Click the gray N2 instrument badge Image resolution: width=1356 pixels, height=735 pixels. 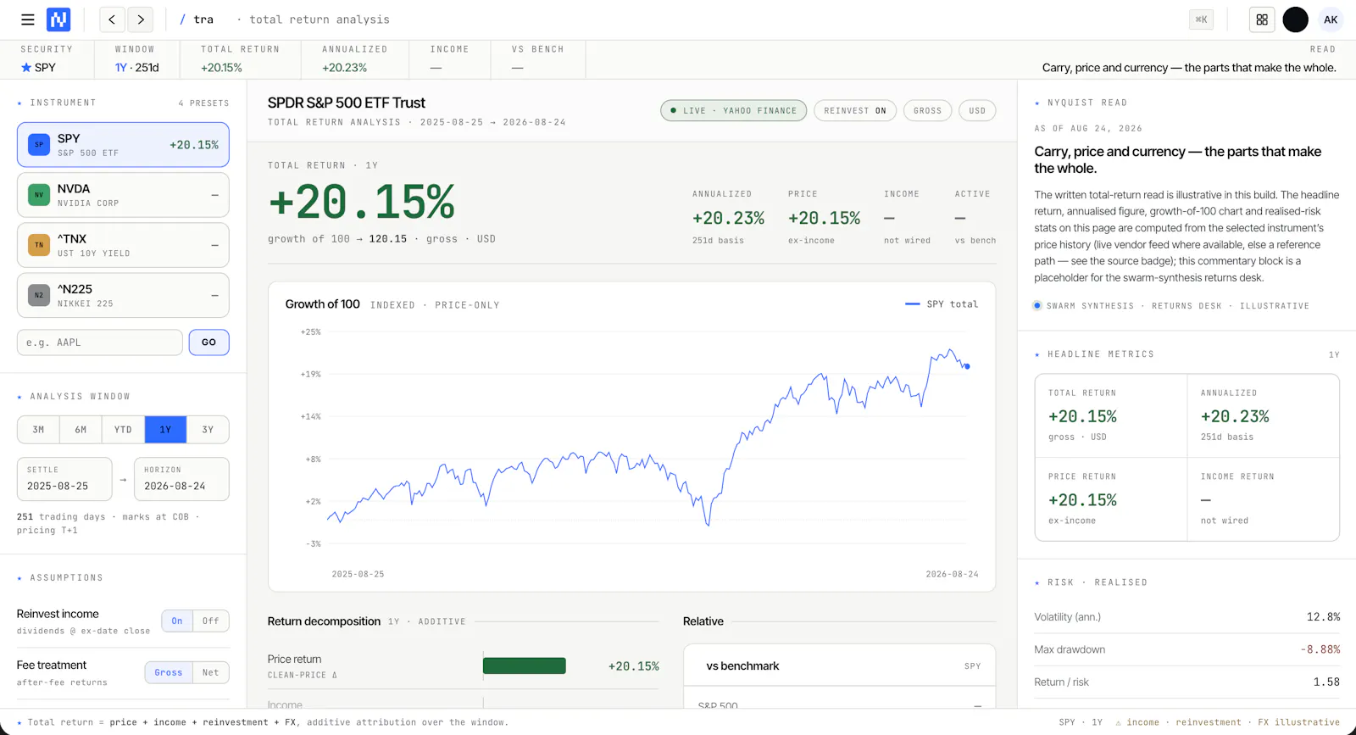[39, 295]
